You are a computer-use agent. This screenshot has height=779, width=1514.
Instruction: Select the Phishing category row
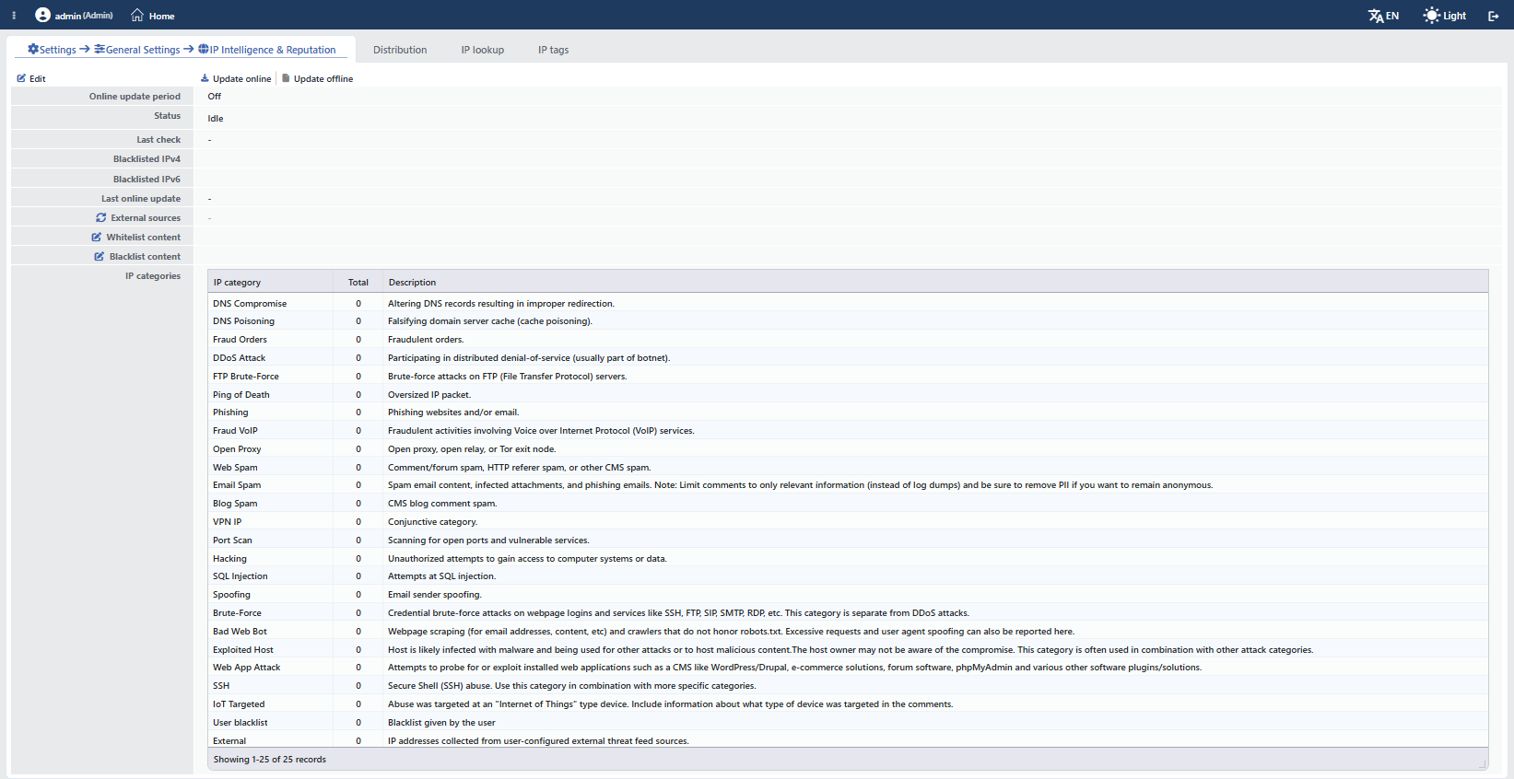click(848, 412)
